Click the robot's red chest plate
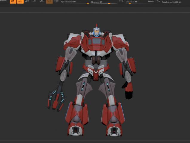 96,44
